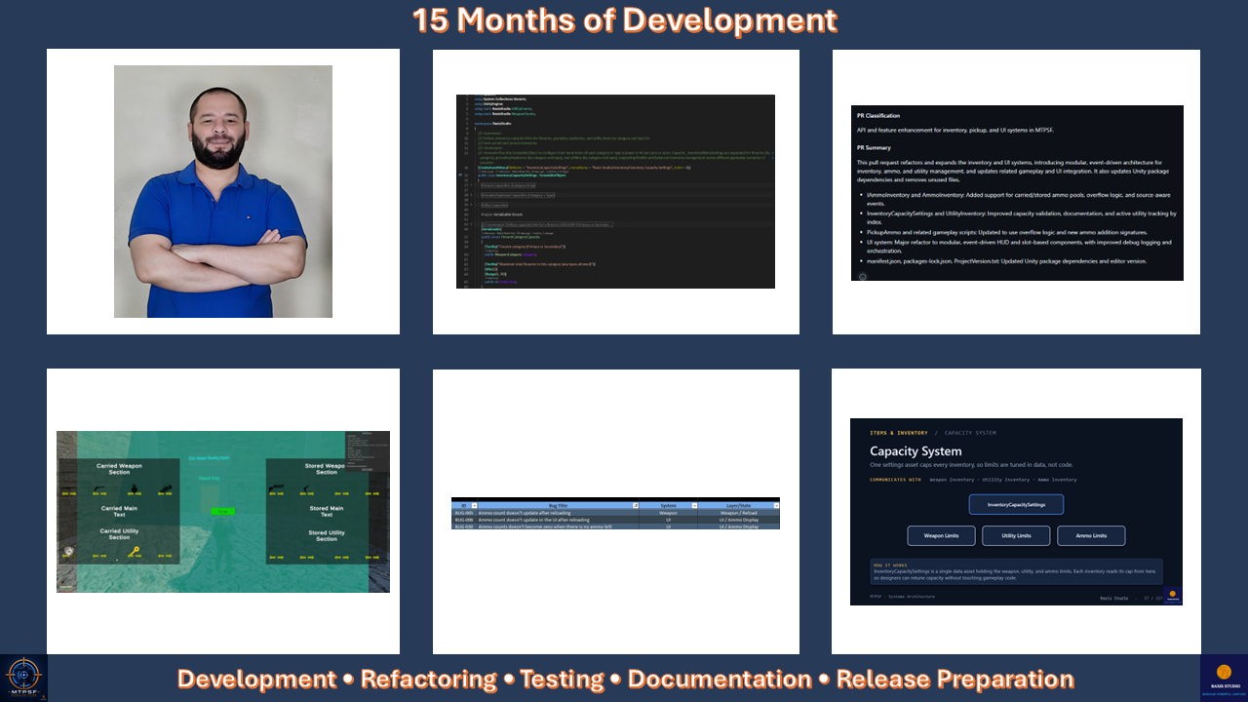Select the developer portrait photo
This screenshot has width=1248, height=702.
pyautogui.click(x=223, y=191)
